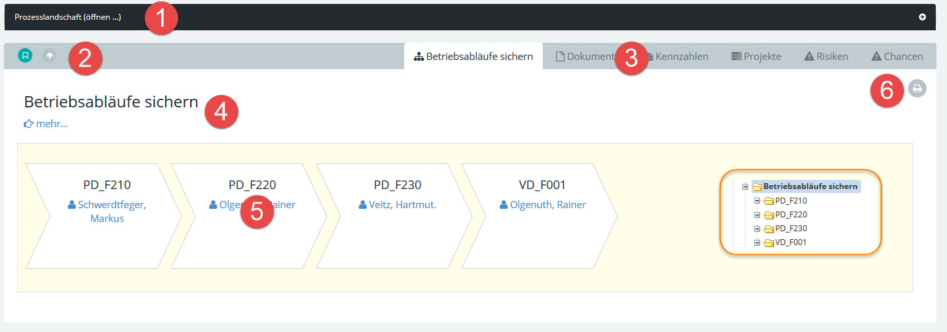Click the "mehr..." link
The image size is (947, 332).
pyautogui.click(x=46, y=123)
